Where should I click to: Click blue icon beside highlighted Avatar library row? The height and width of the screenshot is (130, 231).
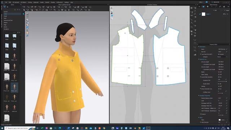23,14
